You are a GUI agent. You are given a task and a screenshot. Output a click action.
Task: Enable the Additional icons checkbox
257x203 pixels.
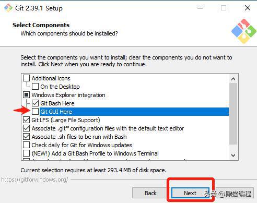coord(26,78)
